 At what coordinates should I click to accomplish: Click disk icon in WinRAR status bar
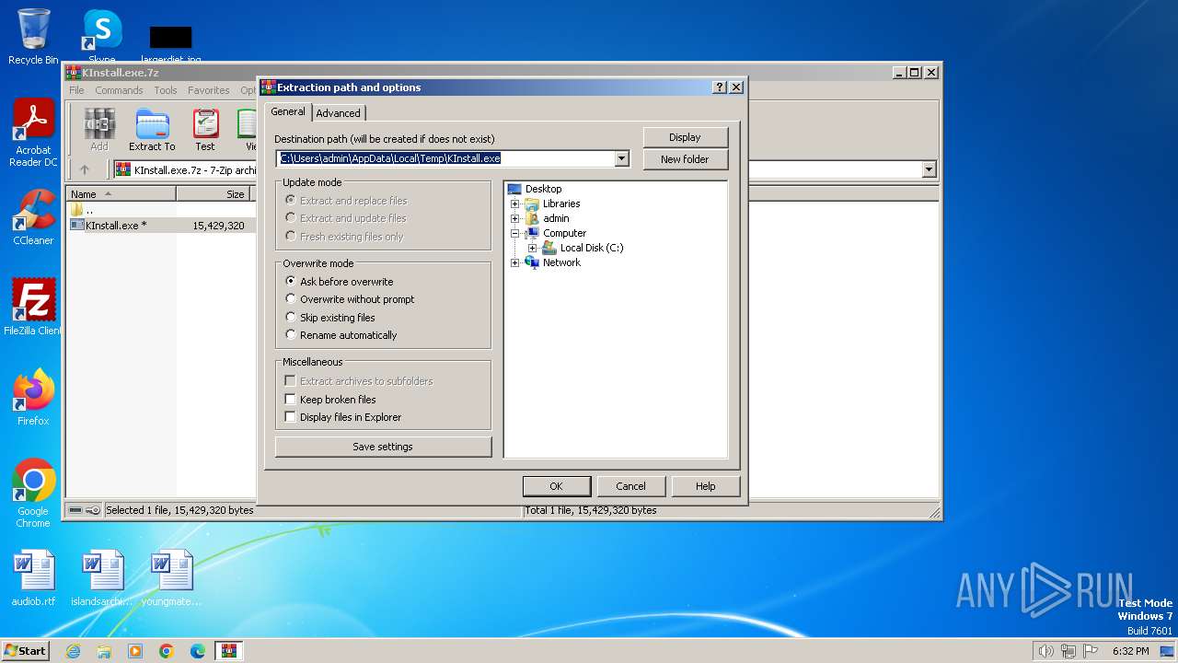click(x=76, y=510)
